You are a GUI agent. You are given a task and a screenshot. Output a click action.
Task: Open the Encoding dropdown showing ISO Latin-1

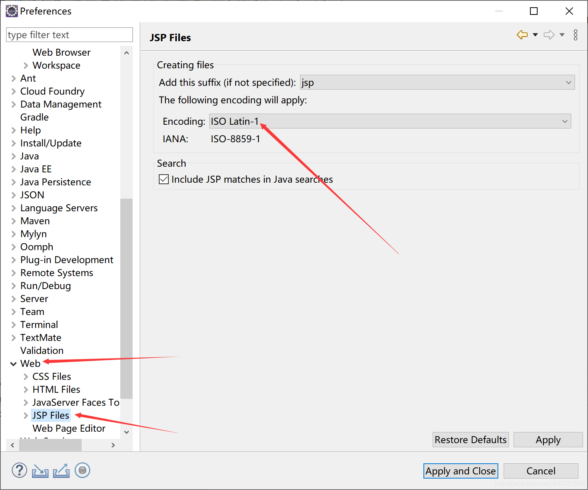point(565,121)
